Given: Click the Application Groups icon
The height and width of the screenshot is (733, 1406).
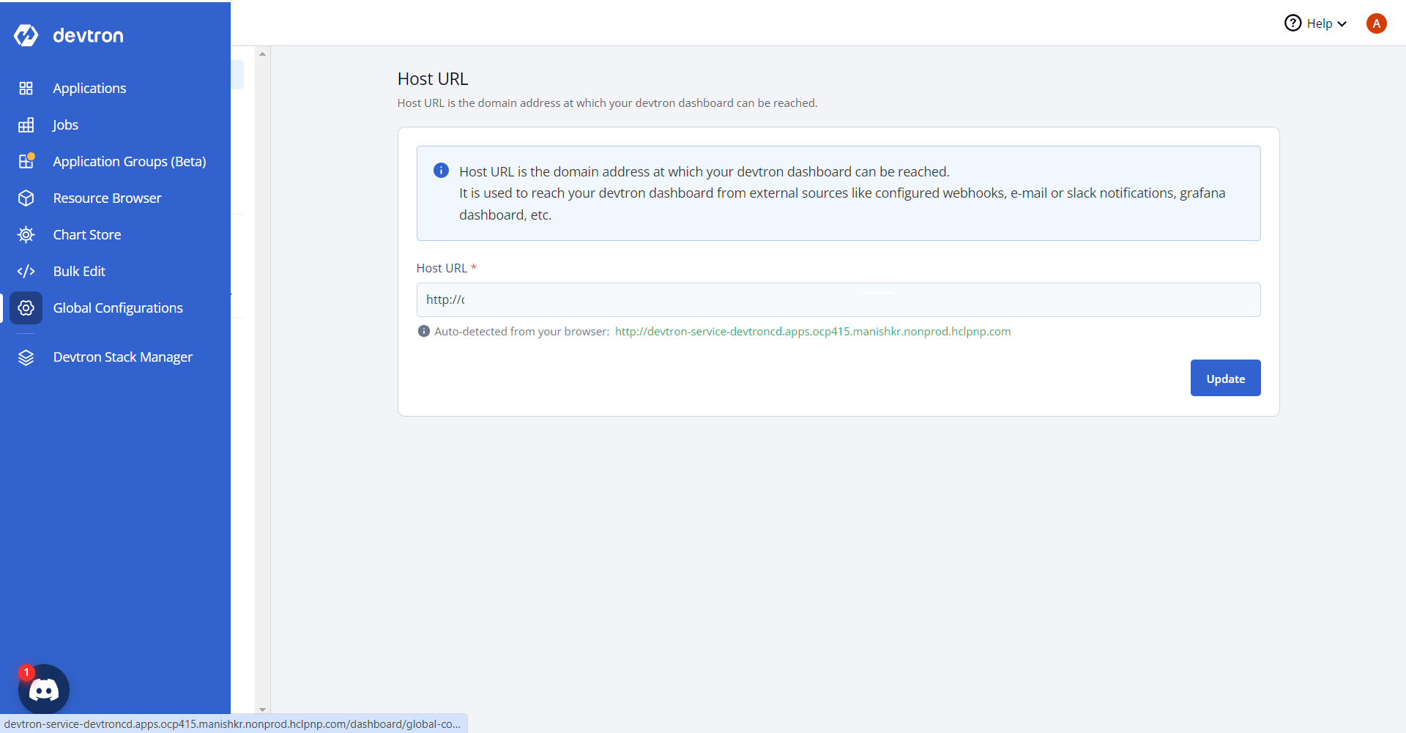Looking at the screenshot, I should pos(26,161).
